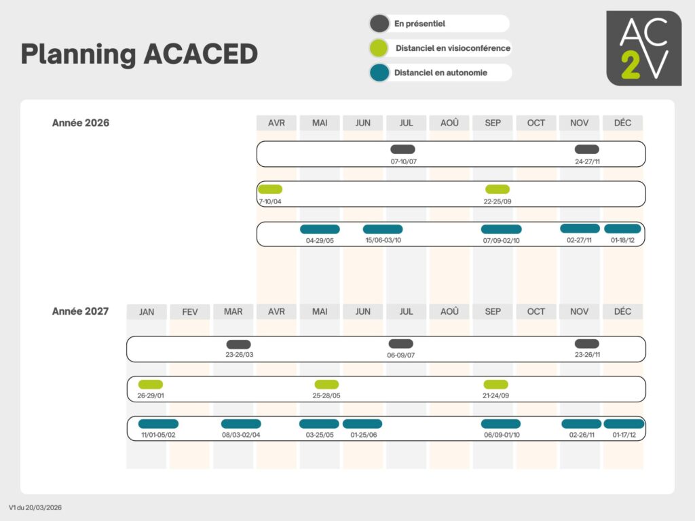Click the Planning ACACED title
Image resolution: width=695 pixels, height=521 pixels.
pos(139,54)
